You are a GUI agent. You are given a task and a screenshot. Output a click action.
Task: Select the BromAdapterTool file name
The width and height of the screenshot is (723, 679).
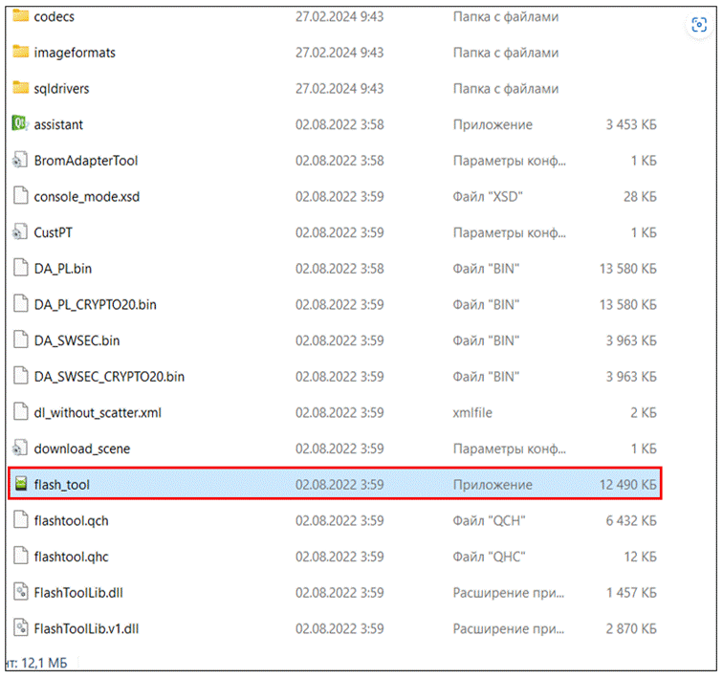86,161
